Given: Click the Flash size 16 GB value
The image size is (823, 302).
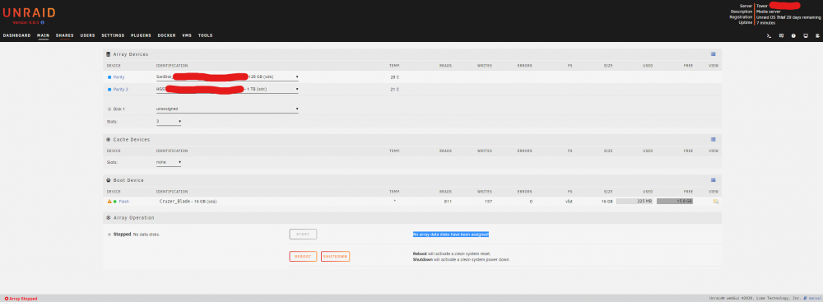Looking at the screenshot, I should point(607,201).
